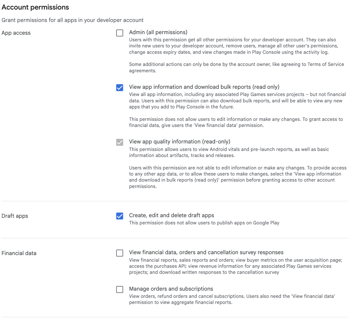Click the Create, edit and delete draft apps title
Viewport: 359px width, 321px height.
[x=171, y=215]
